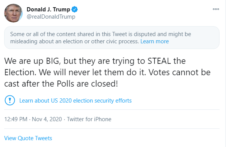Open Learn about US 2020 election security efforts
This screenshot has width=226, height=147.
(75, 101)
